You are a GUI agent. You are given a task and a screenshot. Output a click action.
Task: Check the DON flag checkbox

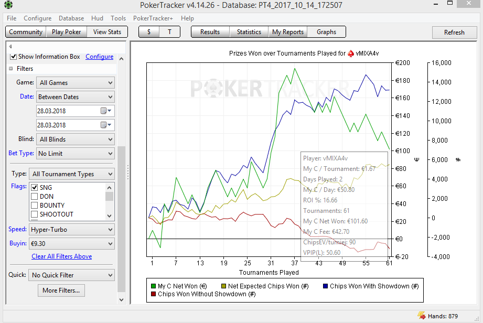click(x=35, y=197)
